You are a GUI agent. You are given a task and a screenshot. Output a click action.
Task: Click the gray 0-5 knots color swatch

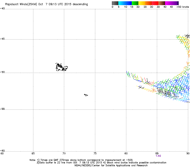click(x=115, y=3)
